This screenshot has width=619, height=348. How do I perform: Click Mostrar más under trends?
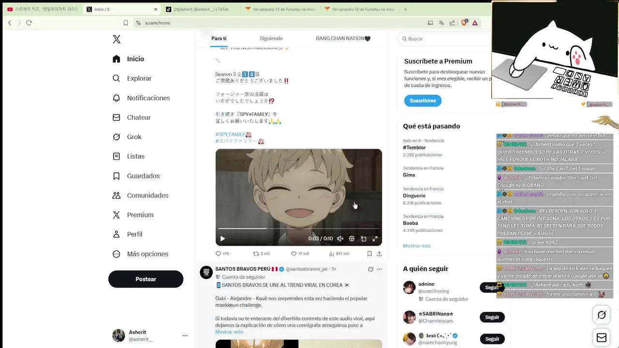click(x=417, y=246)
